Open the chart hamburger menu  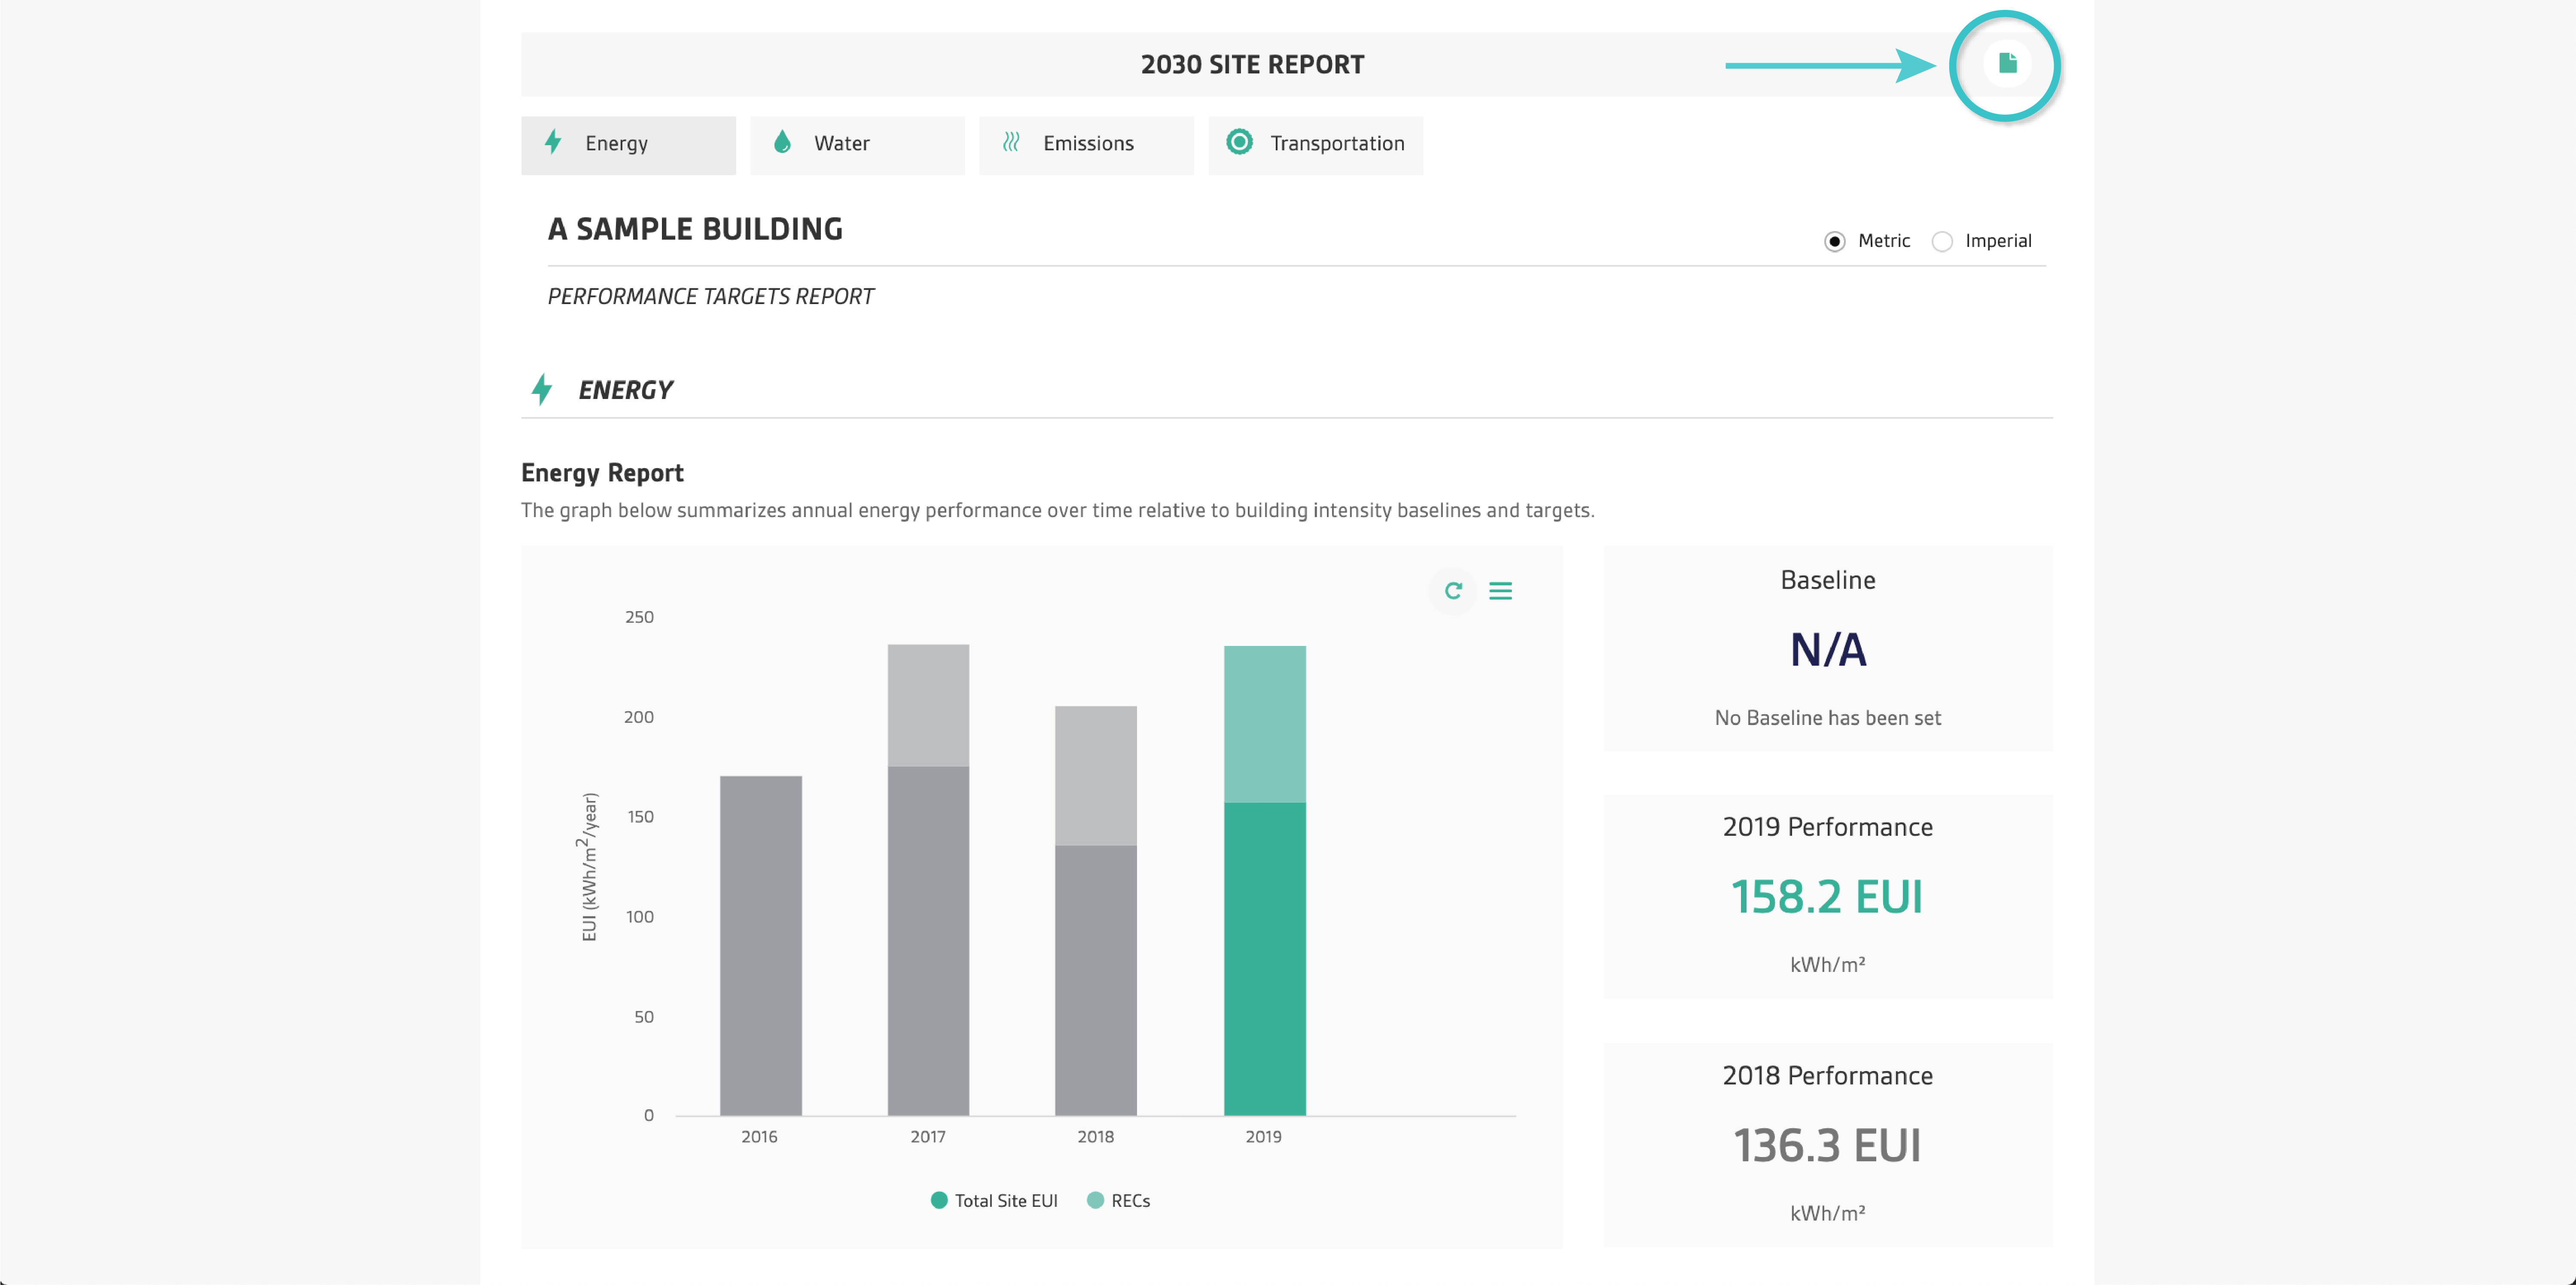tap(1500, 591)
